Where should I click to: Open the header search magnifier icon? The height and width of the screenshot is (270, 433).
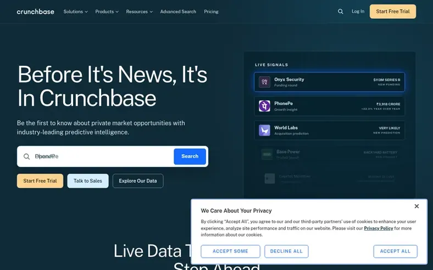pyautogui.click(x=341, y=12)
